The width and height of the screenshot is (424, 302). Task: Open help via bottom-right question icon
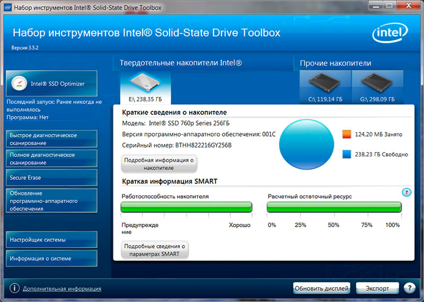point(409,288)
